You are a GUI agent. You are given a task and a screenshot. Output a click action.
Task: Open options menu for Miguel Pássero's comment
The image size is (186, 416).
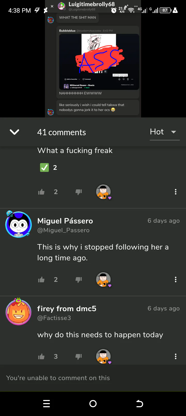tap(176, 279)
